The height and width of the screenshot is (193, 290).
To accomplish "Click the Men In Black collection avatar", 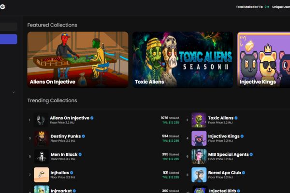I will pyautogui.click(x=42, y=156).
